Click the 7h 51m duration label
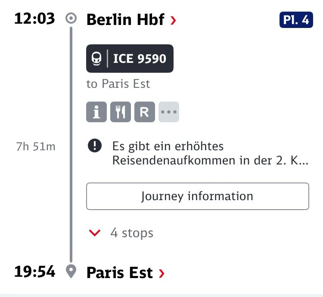 click(x=36, y=146)
